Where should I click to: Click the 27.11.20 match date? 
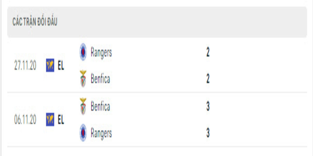[25, 66]
